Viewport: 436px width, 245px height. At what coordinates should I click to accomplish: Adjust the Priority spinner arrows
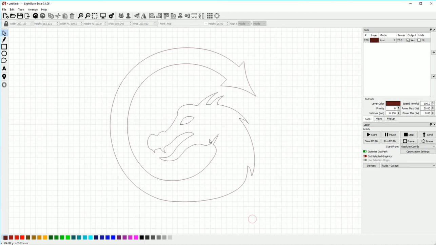point(398,108)
